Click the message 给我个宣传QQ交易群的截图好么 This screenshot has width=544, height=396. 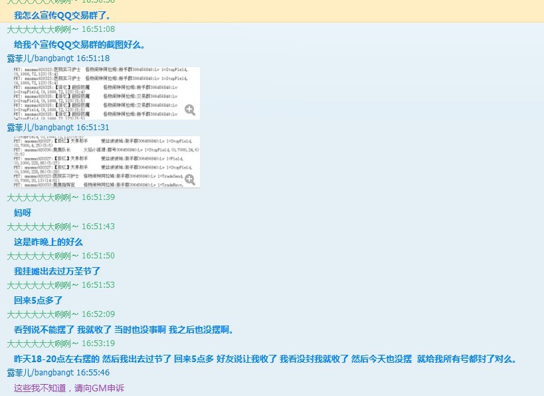[80, 45]
